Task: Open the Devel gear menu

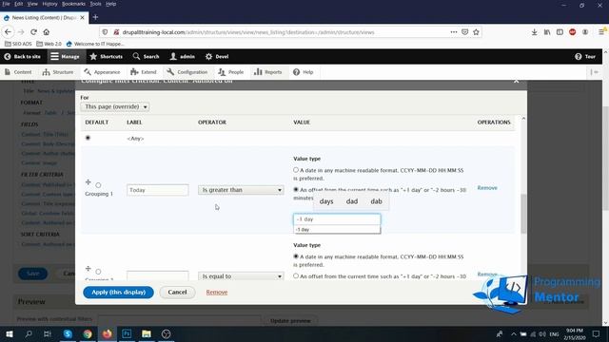Action: pyautogui.click(x=217, y=57)
